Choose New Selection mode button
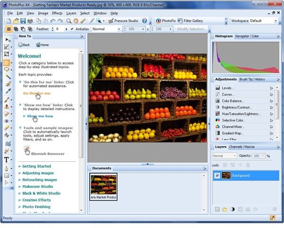 click(9, 29)
